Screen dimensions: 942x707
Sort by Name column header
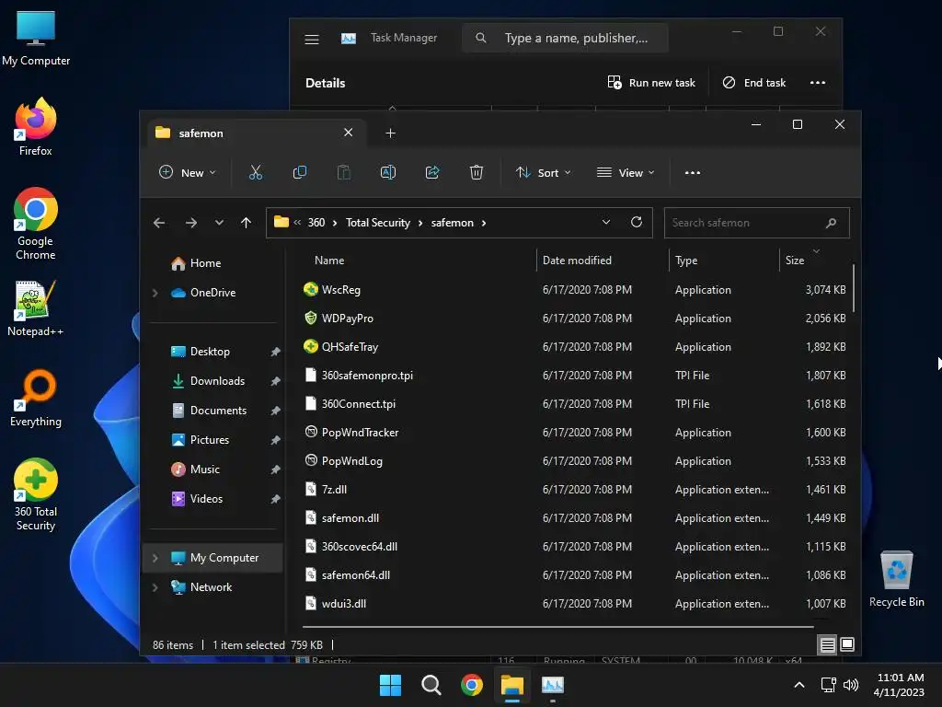(x=329, y=261)
